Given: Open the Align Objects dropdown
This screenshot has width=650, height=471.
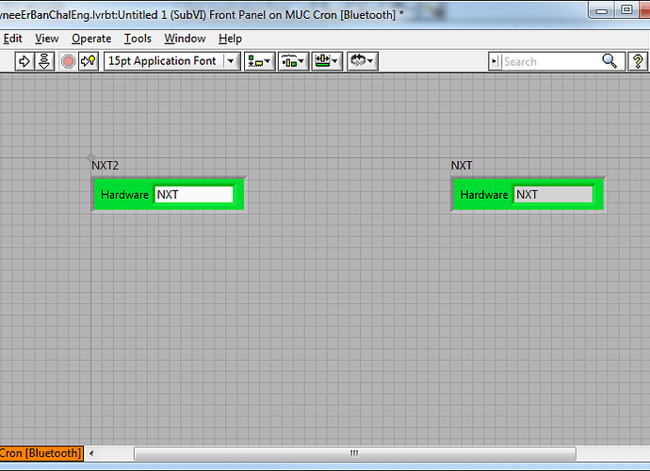Looking at the screenshot, I should (259, 61).
